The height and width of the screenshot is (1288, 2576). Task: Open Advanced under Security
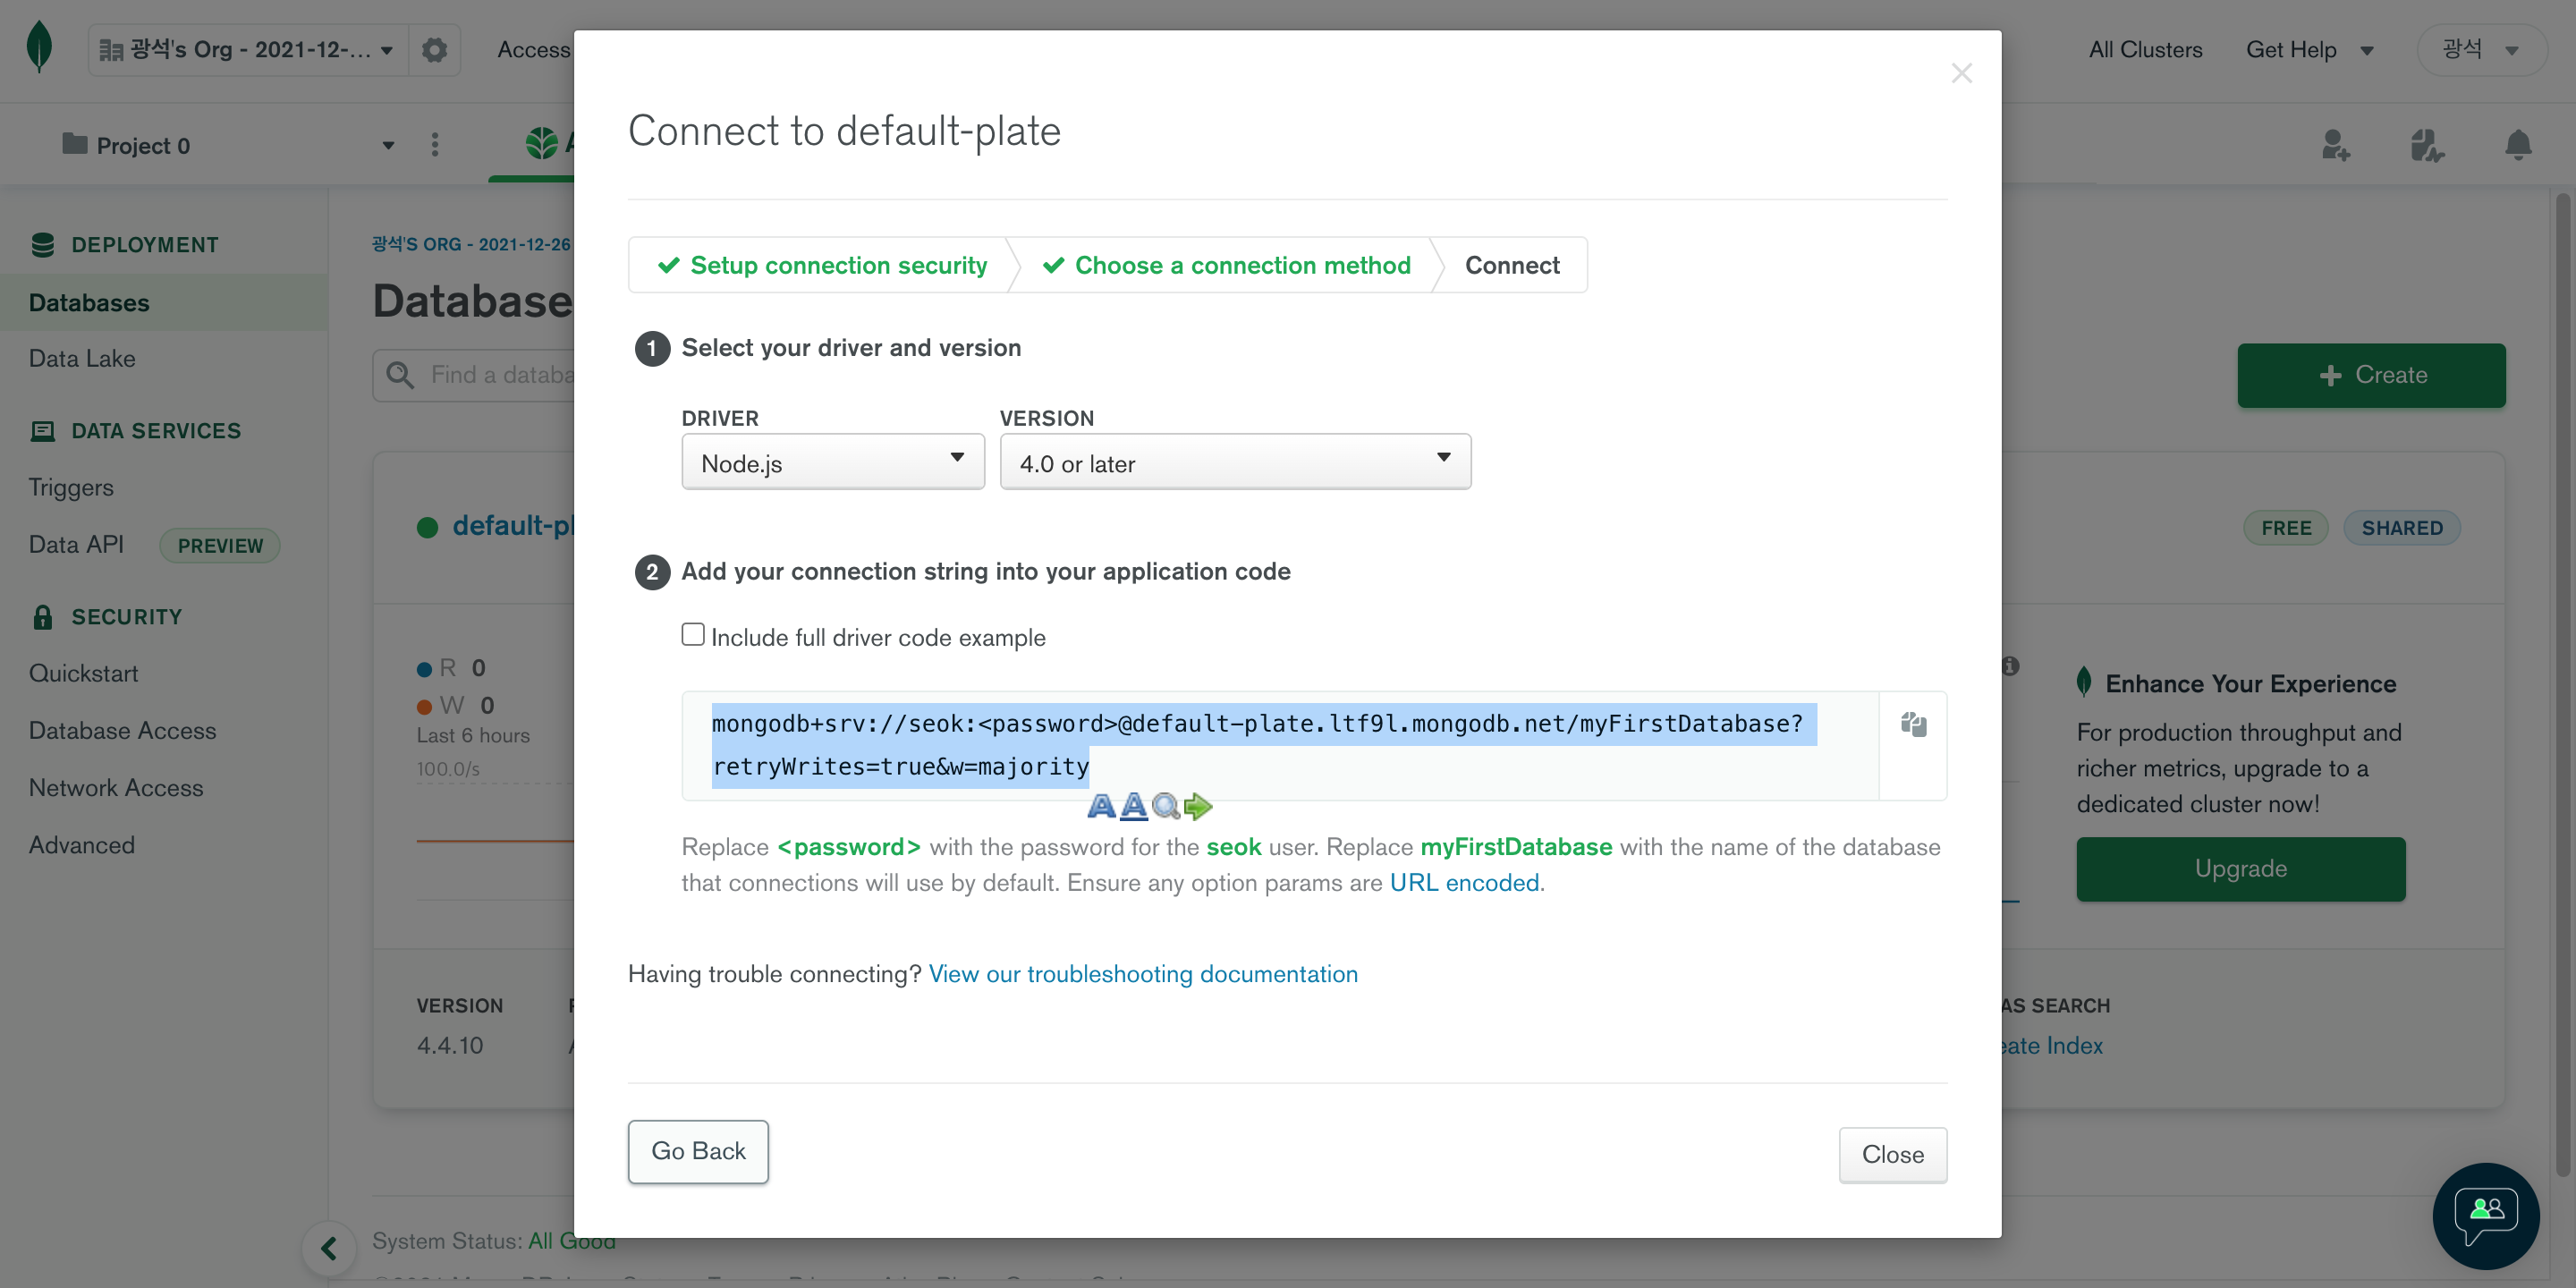[81, 845]
